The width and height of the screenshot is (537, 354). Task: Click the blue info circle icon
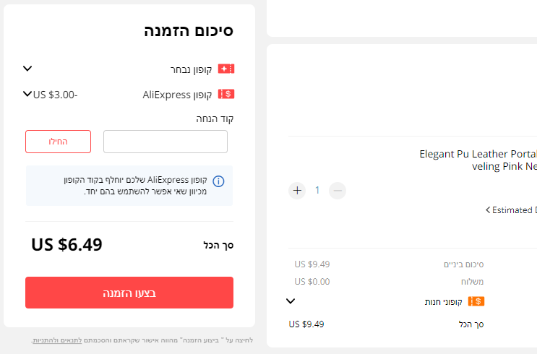tap(218, 181)
